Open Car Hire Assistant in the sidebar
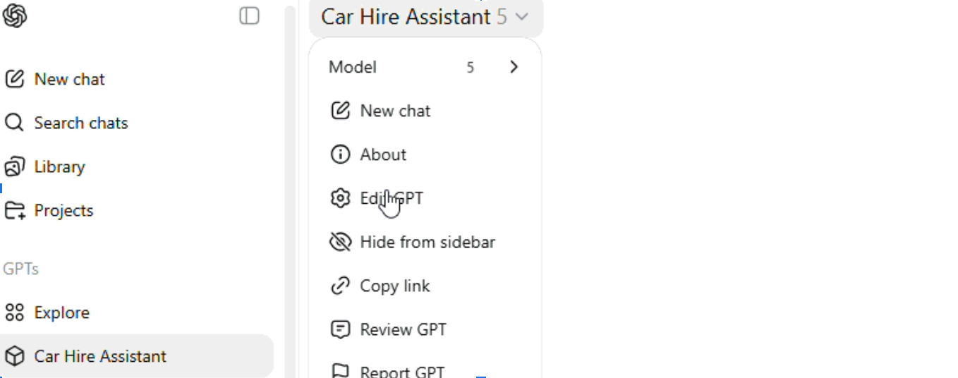 tap(137, 356)
